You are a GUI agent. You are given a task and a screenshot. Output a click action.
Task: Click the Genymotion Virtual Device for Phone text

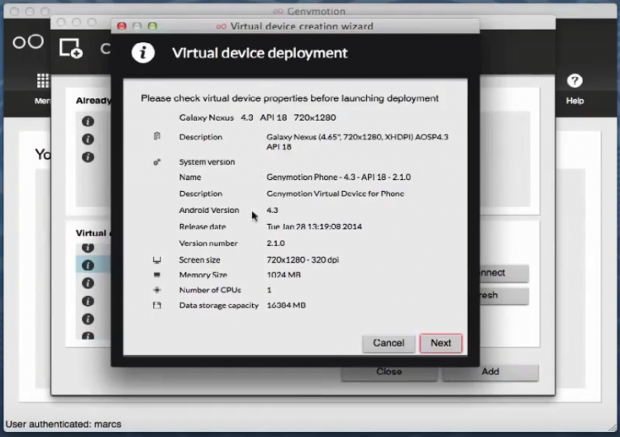(336, 193)
